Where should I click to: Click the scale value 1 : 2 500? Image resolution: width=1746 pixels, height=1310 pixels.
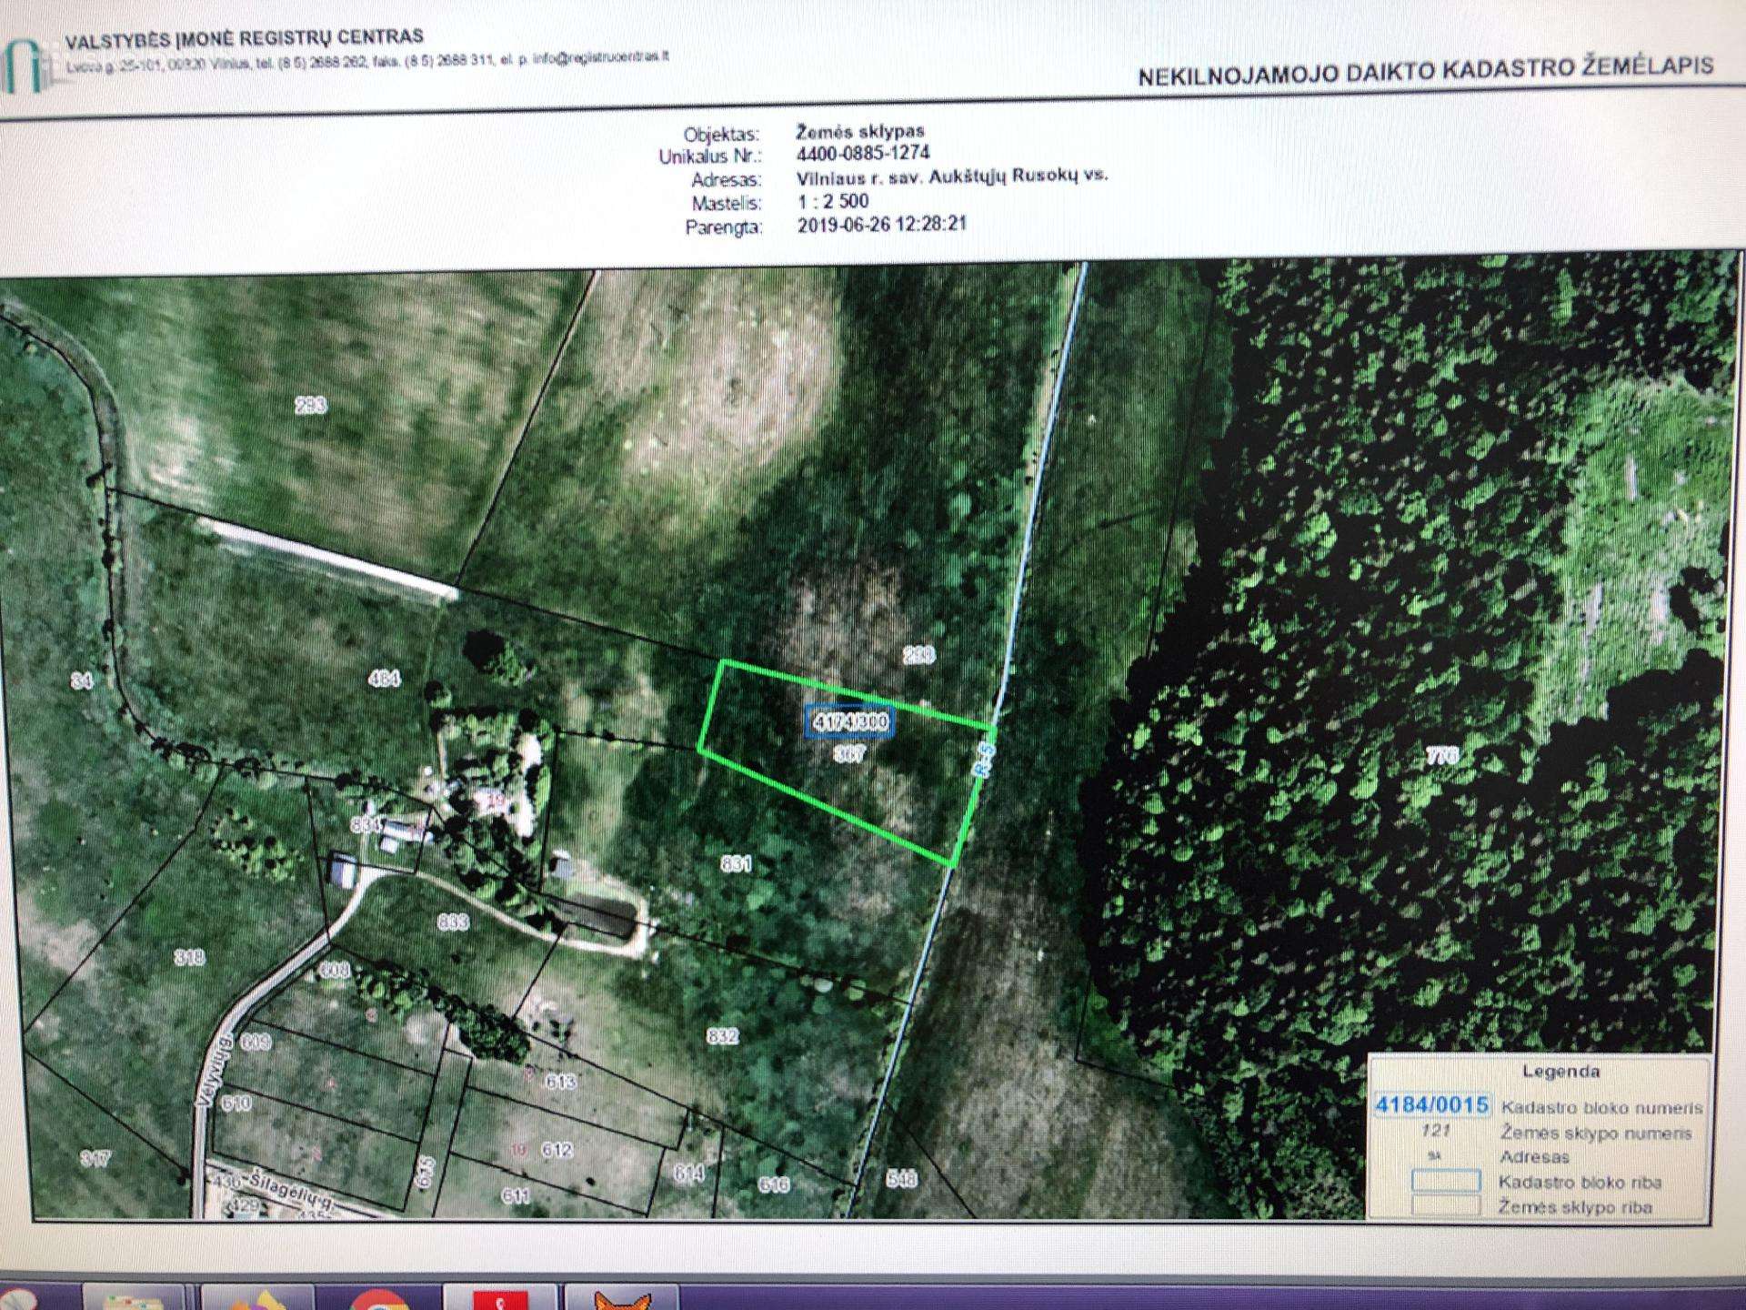click(833, 201)
